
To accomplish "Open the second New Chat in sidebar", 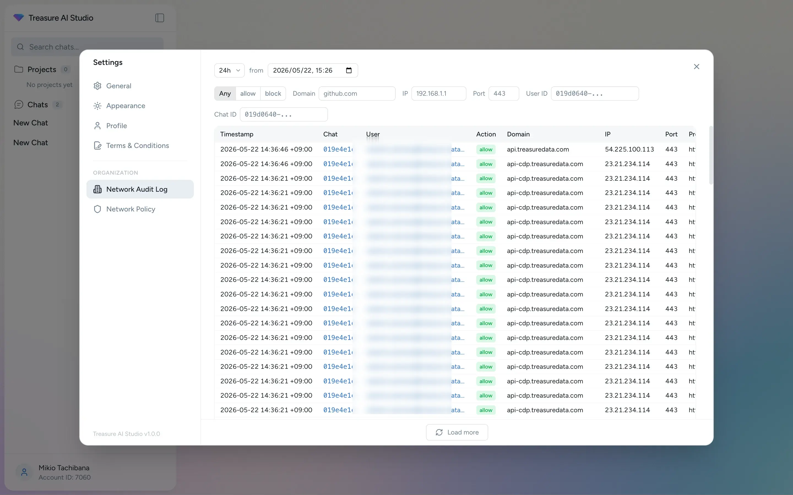I will pos(31,142).
